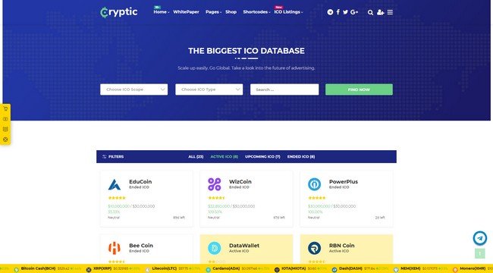
Task: Switch to the Upcoming ICO tab
Action: [262, 157]
